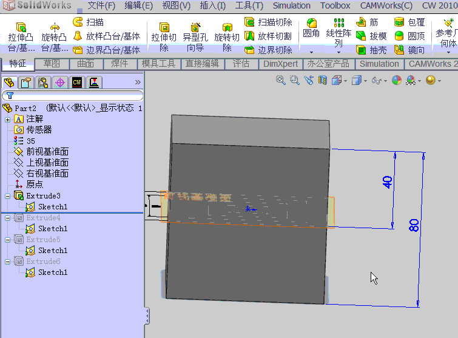Toggle the Section View icon

coord(323,80)
